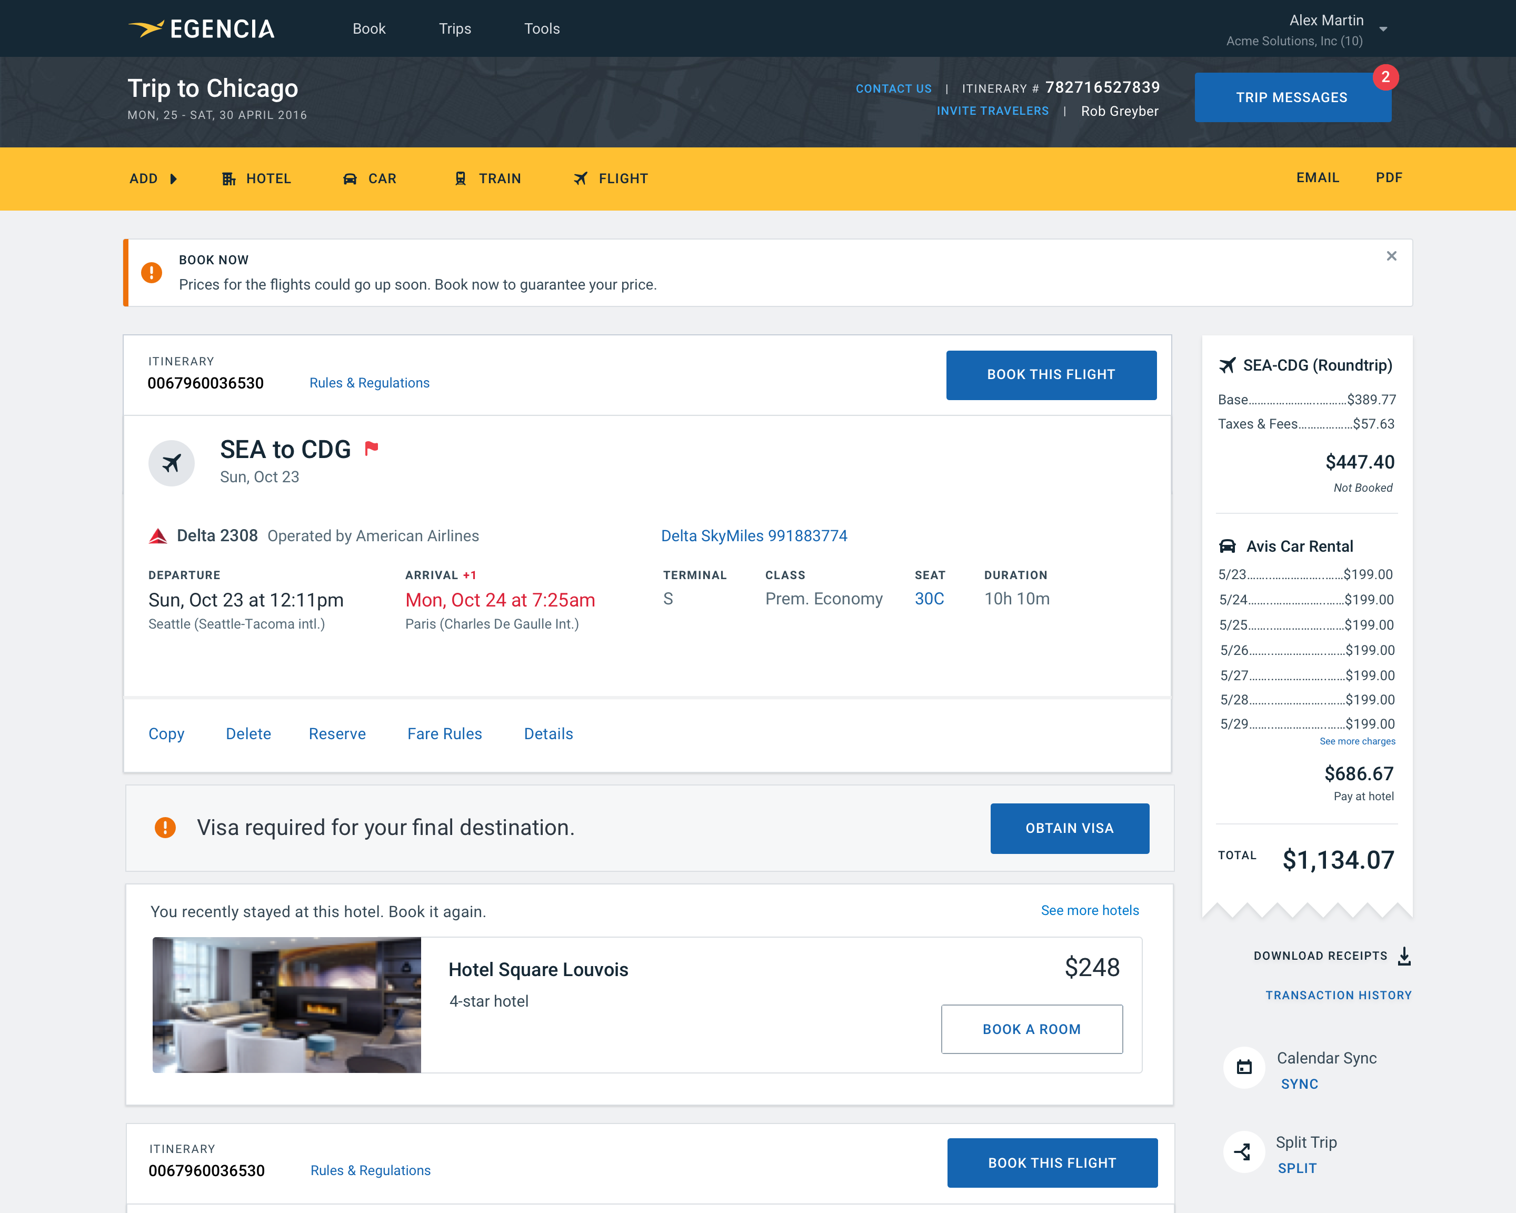
Task: Click the Hotel Square Louvois photo
Action: pos(287,1004)
